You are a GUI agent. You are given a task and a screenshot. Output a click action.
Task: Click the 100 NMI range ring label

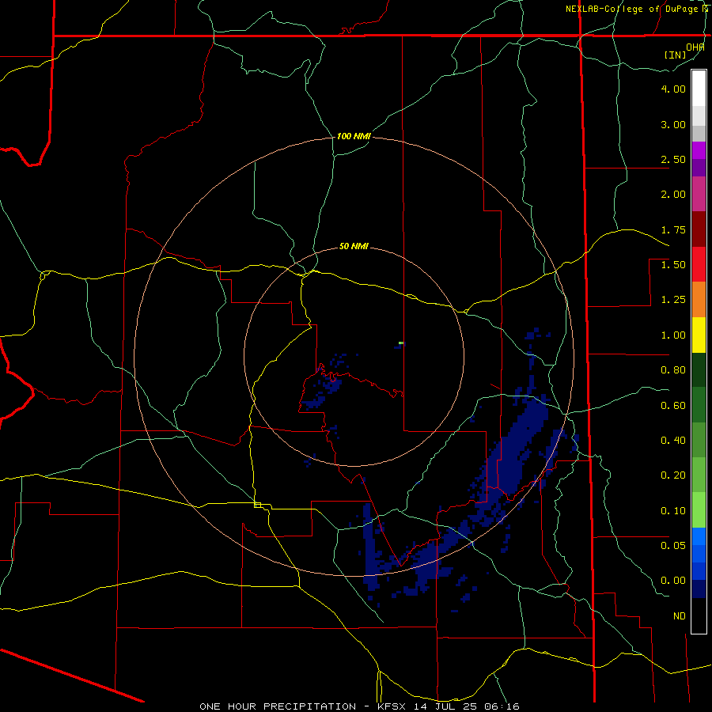tap(354, 136)
